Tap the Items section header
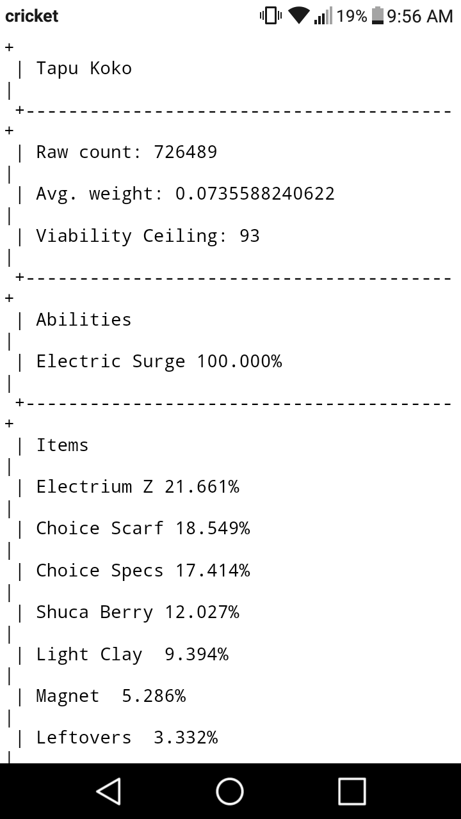The width and height of the screenshot is (461, 819). (x=62, y=445)
